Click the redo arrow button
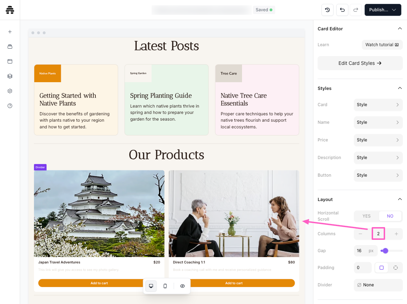The width and height of the screenshot is (407, 304). coord(356,10)
